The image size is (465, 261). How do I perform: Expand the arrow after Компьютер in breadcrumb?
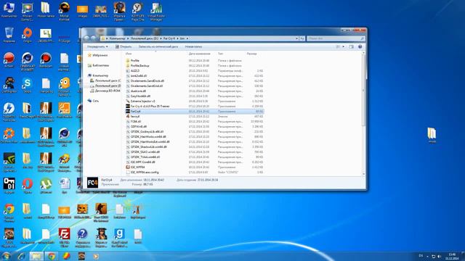point(128,38)
